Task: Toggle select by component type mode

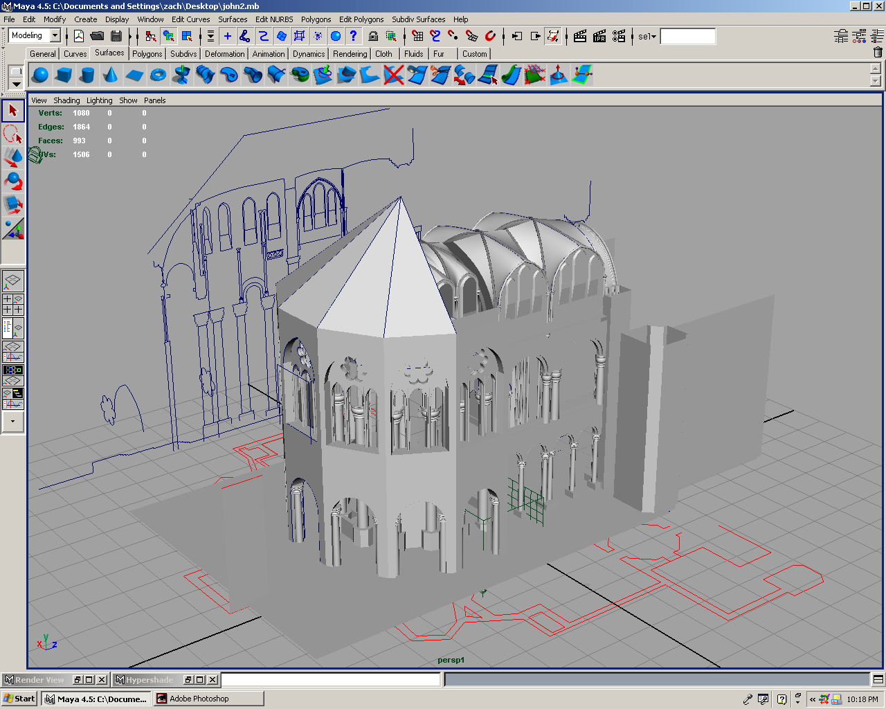Action: (x=187, y=36)
